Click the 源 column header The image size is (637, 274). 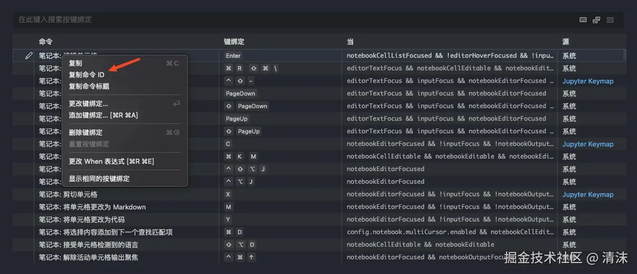coord(566,41)
